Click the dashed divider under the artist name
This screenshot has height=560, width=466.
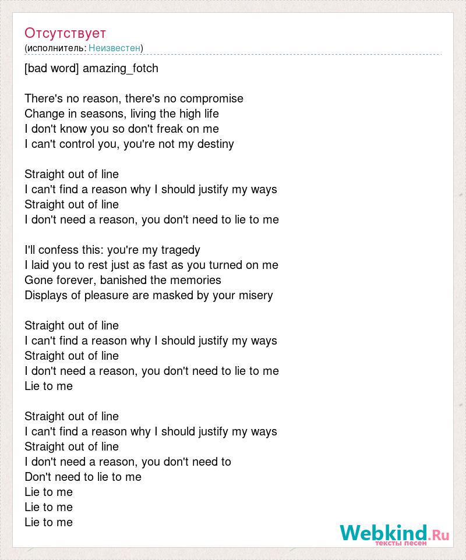[x=233, y=55]
